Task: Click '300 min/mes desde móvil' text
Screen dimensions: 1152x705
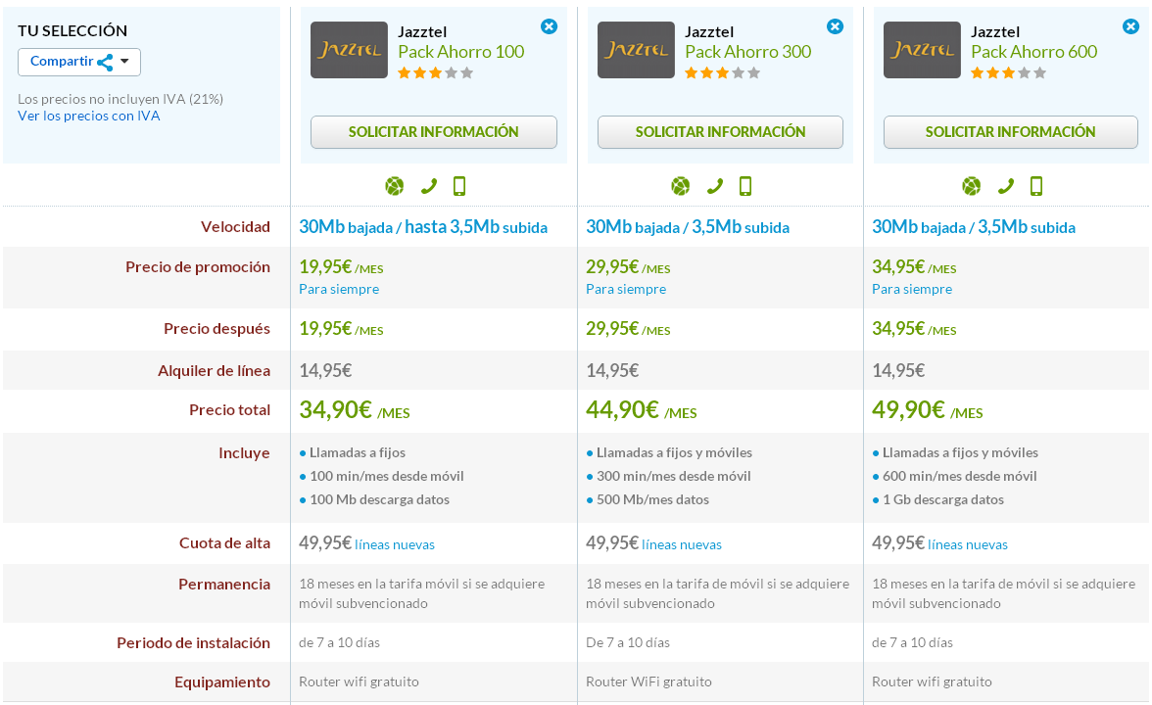Action: click(674, 477)
